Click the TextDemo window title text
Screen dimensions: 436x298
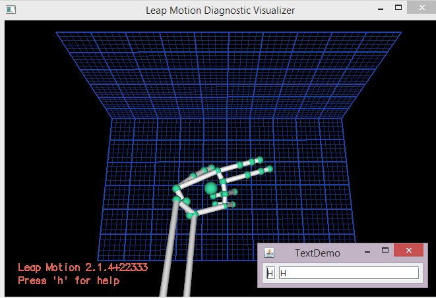[317, 253]
